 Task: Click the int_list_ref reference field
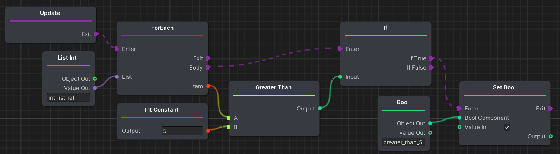click(x=69, y=97)
